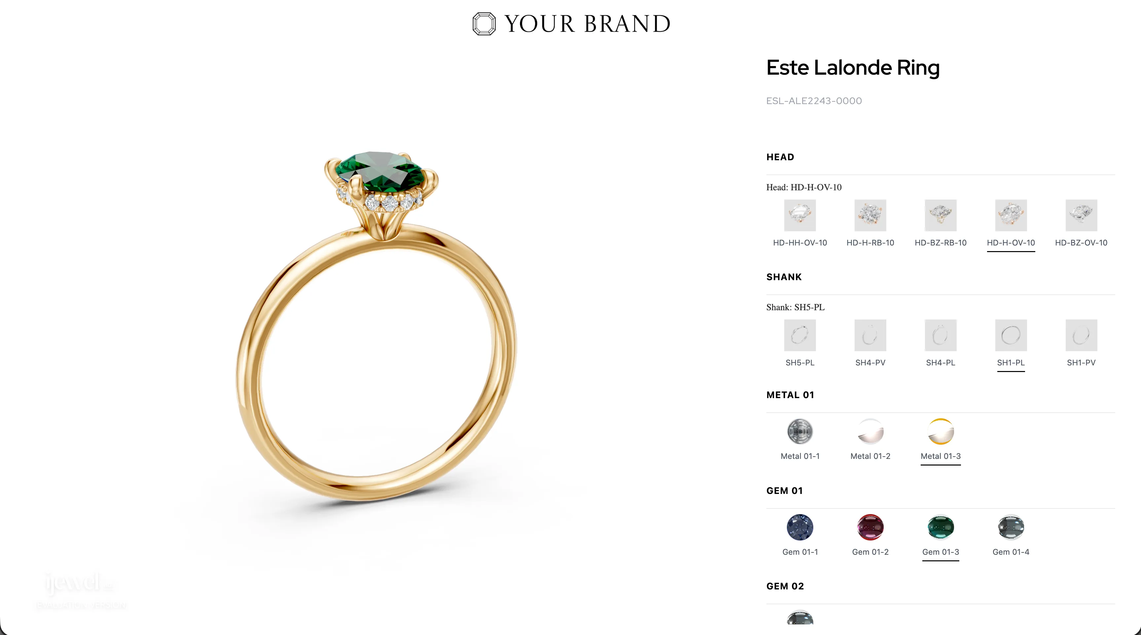
Task: Click the SH1-PL shank thumbnail
Action: click(x=1011, y=335)
